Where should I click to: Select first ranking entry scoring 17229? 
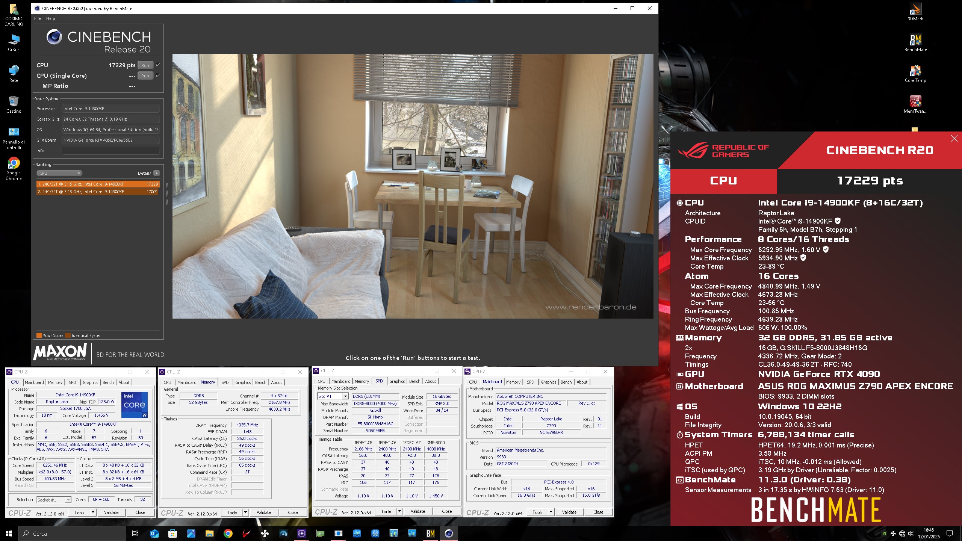click(98, 184)
